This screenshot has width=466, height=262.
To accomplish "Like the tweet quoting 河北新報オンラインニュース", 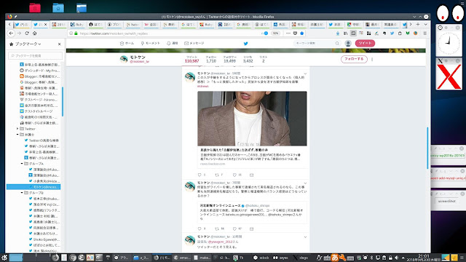I will (234, 229).
